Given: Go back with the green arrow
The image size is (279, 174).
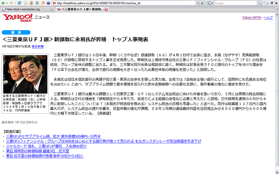Looking at the screenshot, I should pos(3,3).
